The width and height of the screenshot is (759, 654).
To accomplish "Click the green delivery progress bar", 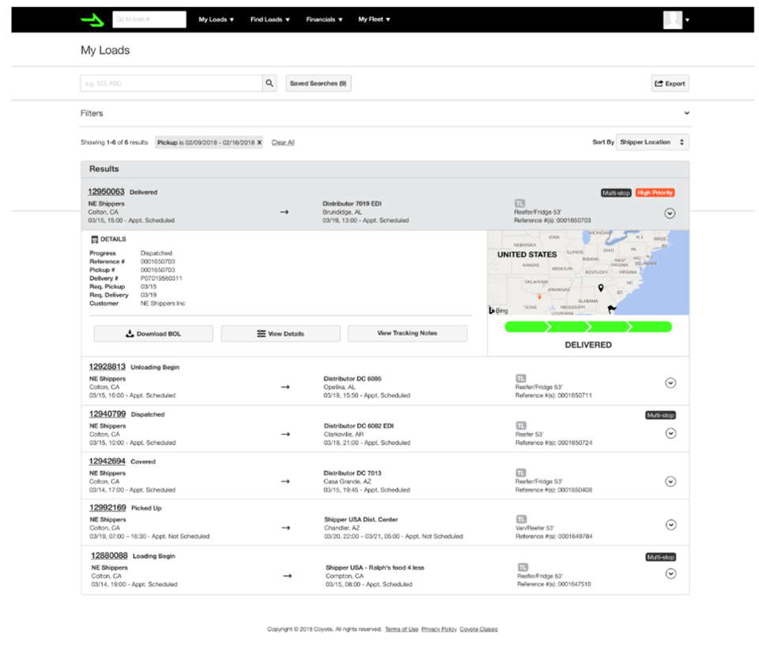I will tap(588, 327).
